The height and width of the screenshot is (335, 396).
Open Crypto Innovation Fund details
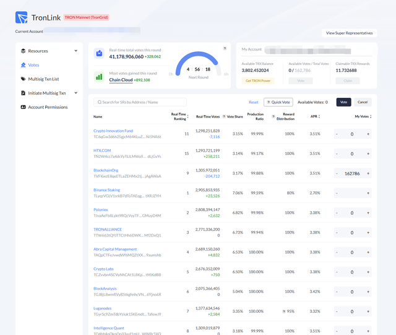coord(113,131)
